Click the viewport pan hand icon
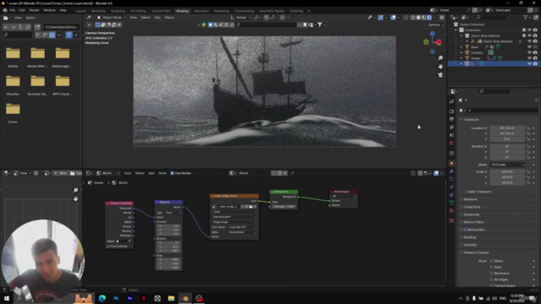The height and width of the screenshot is (304, 541). pos(440,67)
